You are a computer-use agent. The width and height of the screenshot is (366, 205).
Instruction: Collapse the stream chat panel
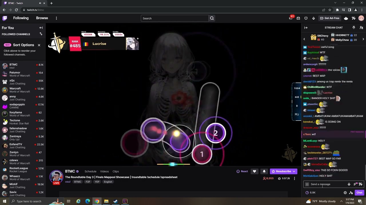pyautogui.click(x=306, y=28)
